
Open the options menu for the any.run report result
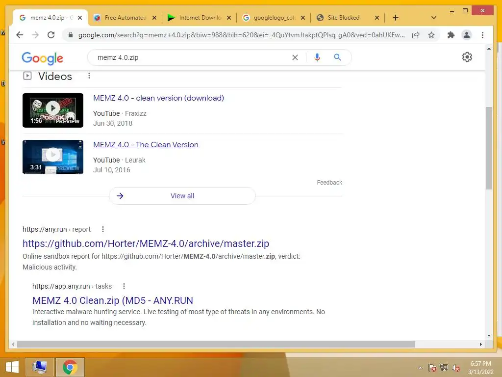click(x=103, y=229)
